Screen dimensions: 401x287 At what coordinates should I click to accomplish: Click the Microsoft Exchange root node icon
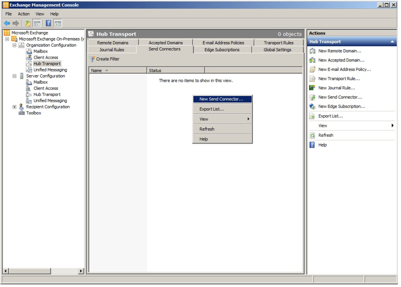7,33
